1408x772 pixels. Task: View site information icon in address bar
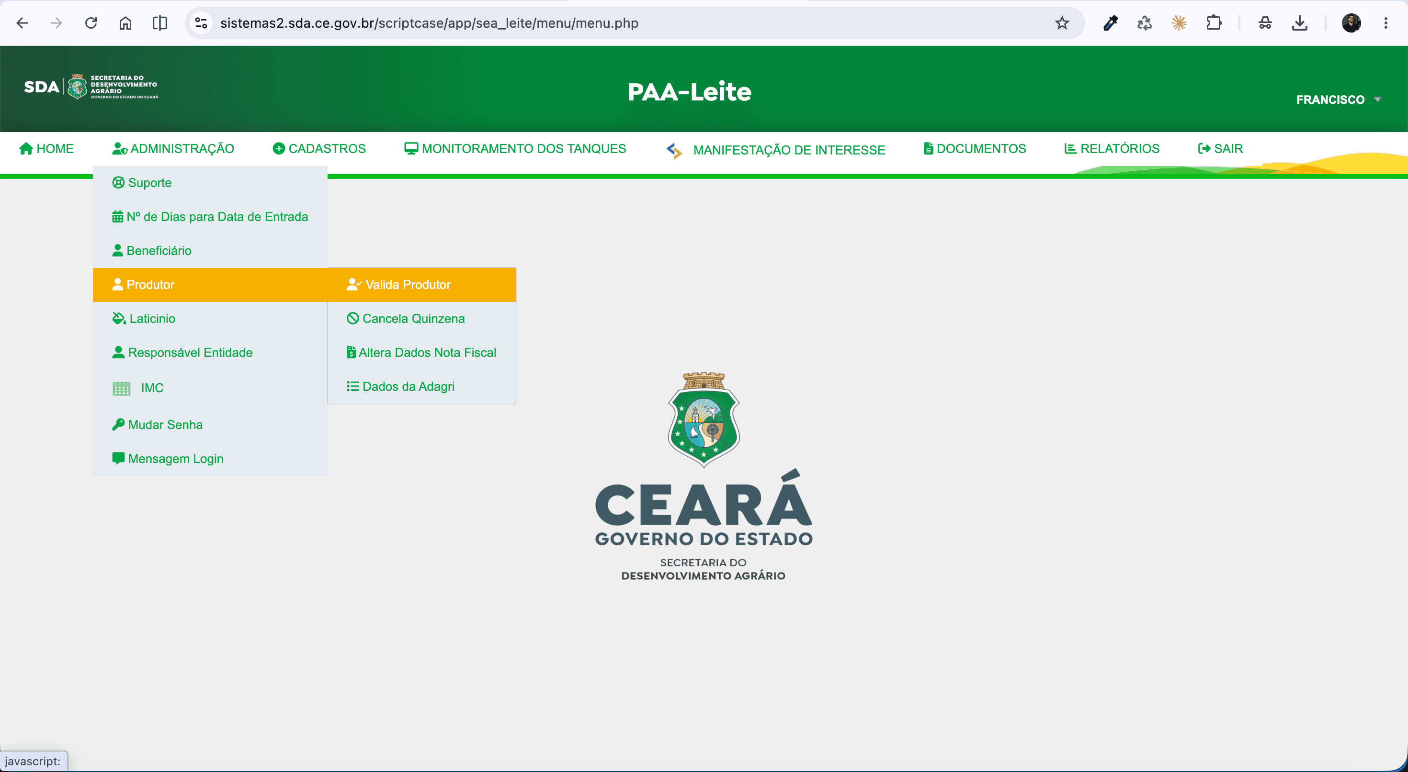point(201,23)
